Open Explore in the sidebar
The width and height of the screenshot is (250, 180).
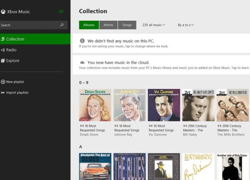pyautogui.click(x=35, y=61)
